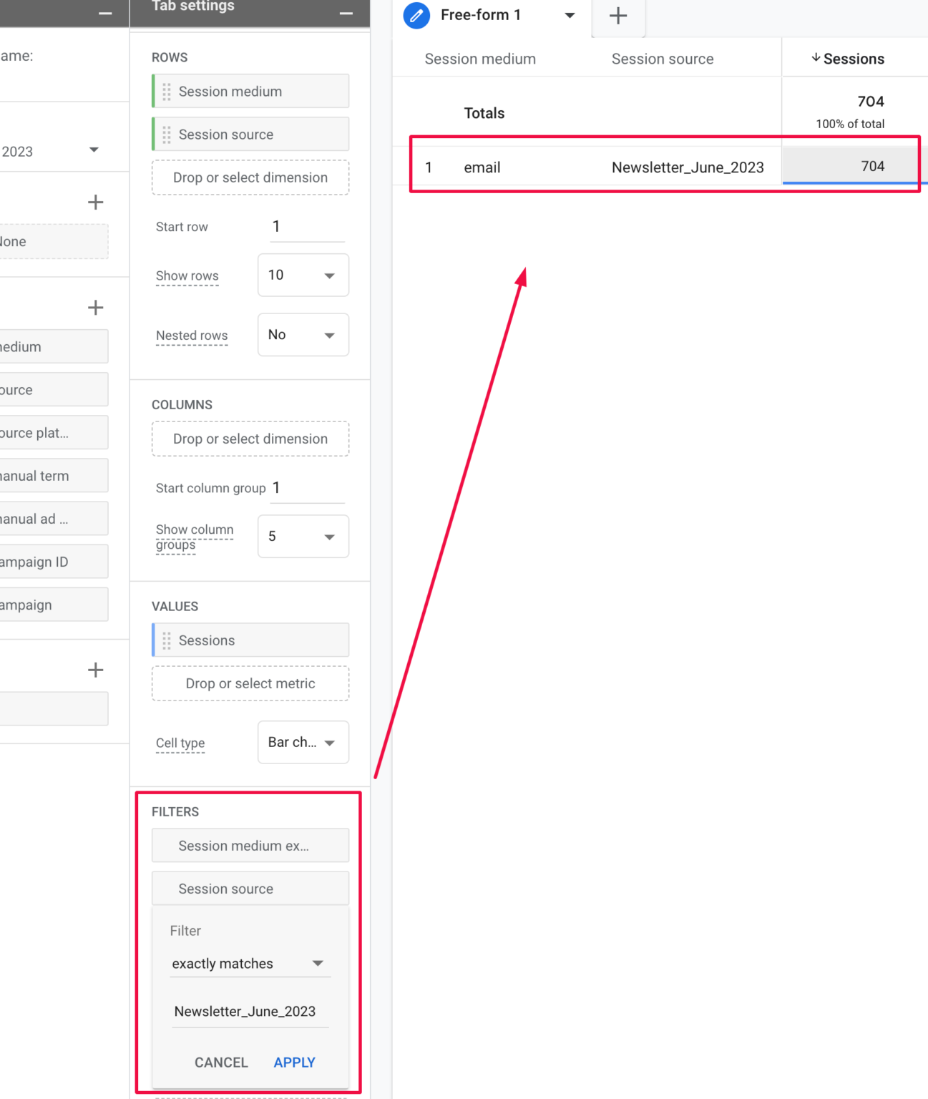Click the drag handle on the Sessions metric chip
The width and height of the screenshot is (928, 1099).
point(167,640)
